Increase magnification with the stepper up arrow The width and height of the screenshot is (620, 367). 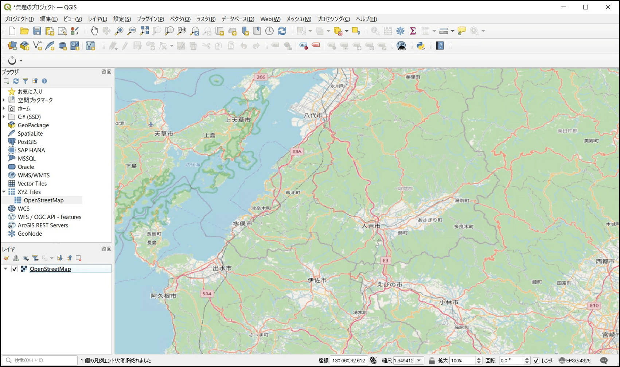tap(479, 359)
